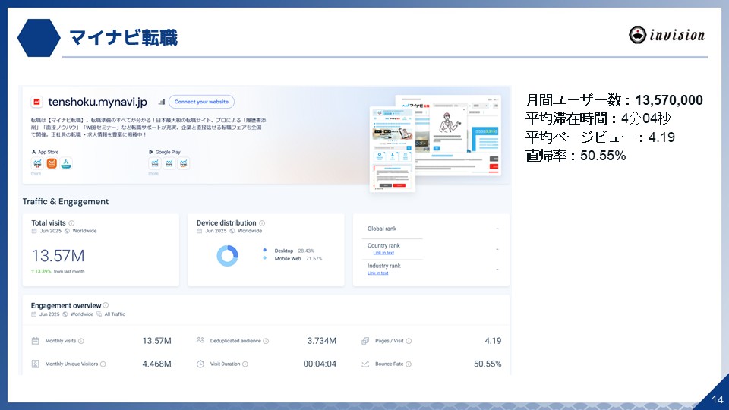Click the All Traffic filter icon
This screenshot has height=410, width=729.
click(x=99, y=314)
